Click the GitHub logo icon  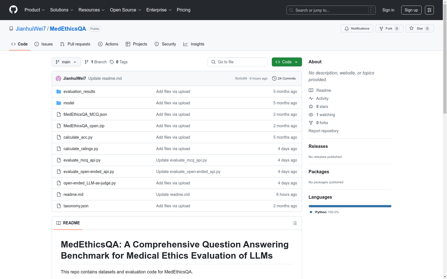[13, 10]
